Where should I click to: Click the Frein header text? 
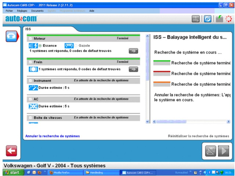coord(38,62)
